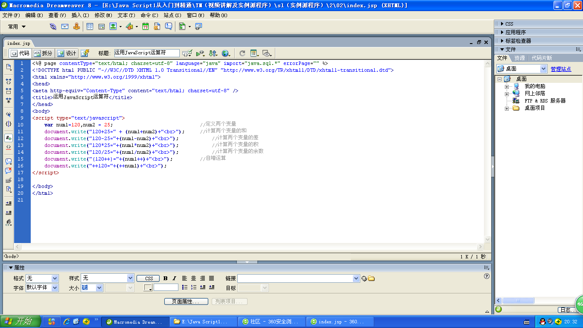This screenshot has width=583, height=328.
Task: Insert a table from the toolbar
Action: click(x=90, y=26)
